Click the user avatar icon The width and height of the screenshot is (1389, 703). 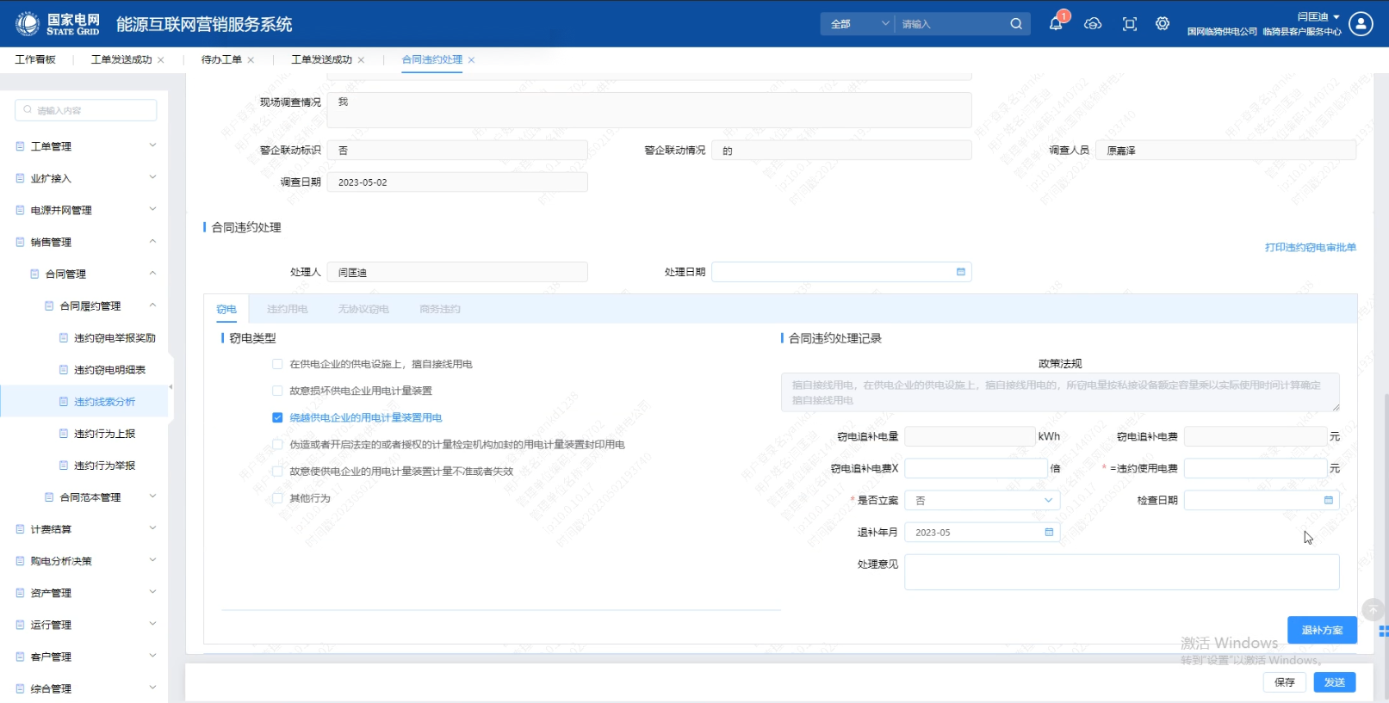[x=1361, y=24]
